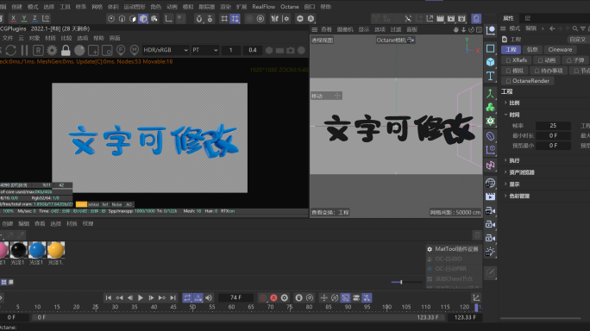Open the PT kernel dropdown

click(205, 50)
